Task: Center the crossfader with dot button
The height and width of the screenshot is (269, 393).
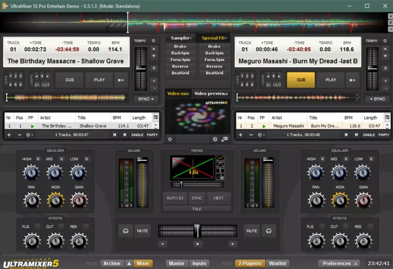Action: [197, 244]
